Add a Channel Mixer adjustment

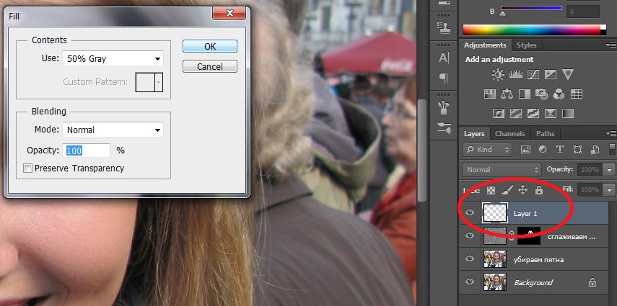click(559, 94)
